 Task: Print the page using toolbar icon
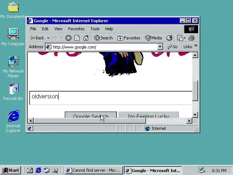[191, 38]
